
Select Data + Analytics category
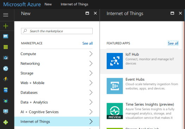tap(34, 102)
